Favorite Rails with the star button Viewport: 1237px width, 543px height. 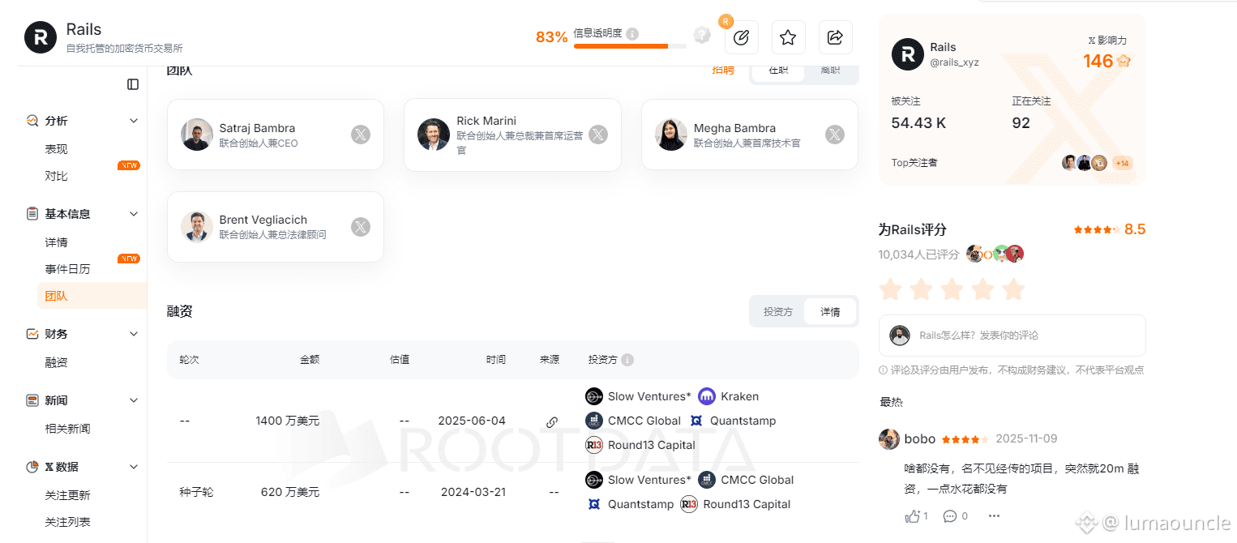[788, 37]
